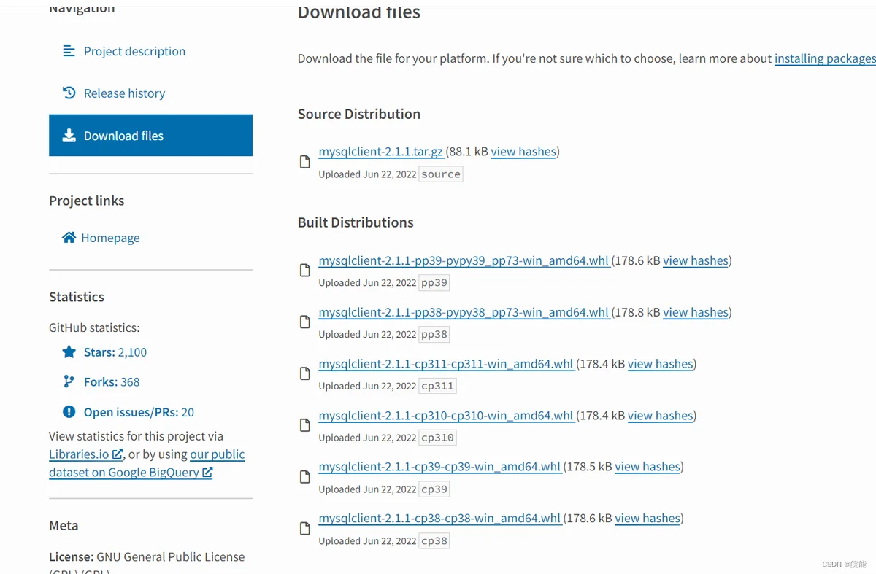
Task: Click the file icon beside the cp311 wheel
Action: point(305,374)
